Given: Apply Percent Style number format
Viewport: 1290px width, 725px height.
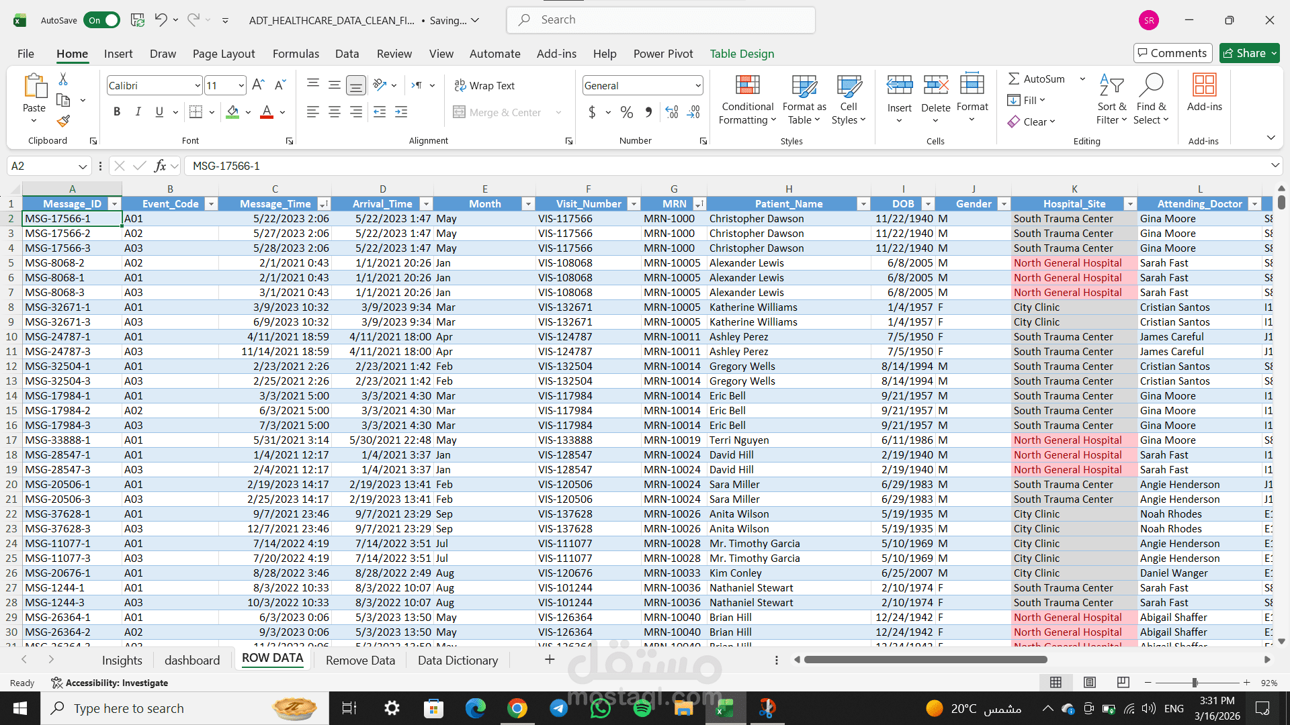Looking at the screenshot, I should (626, 112).
